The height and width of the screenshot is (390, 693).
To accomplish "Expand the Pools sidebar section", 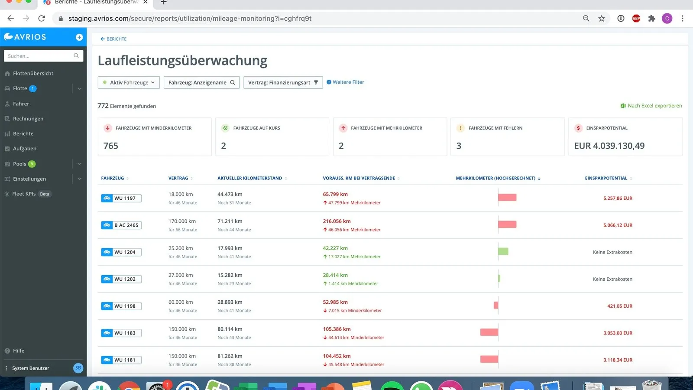I will (x=79, y=164).
